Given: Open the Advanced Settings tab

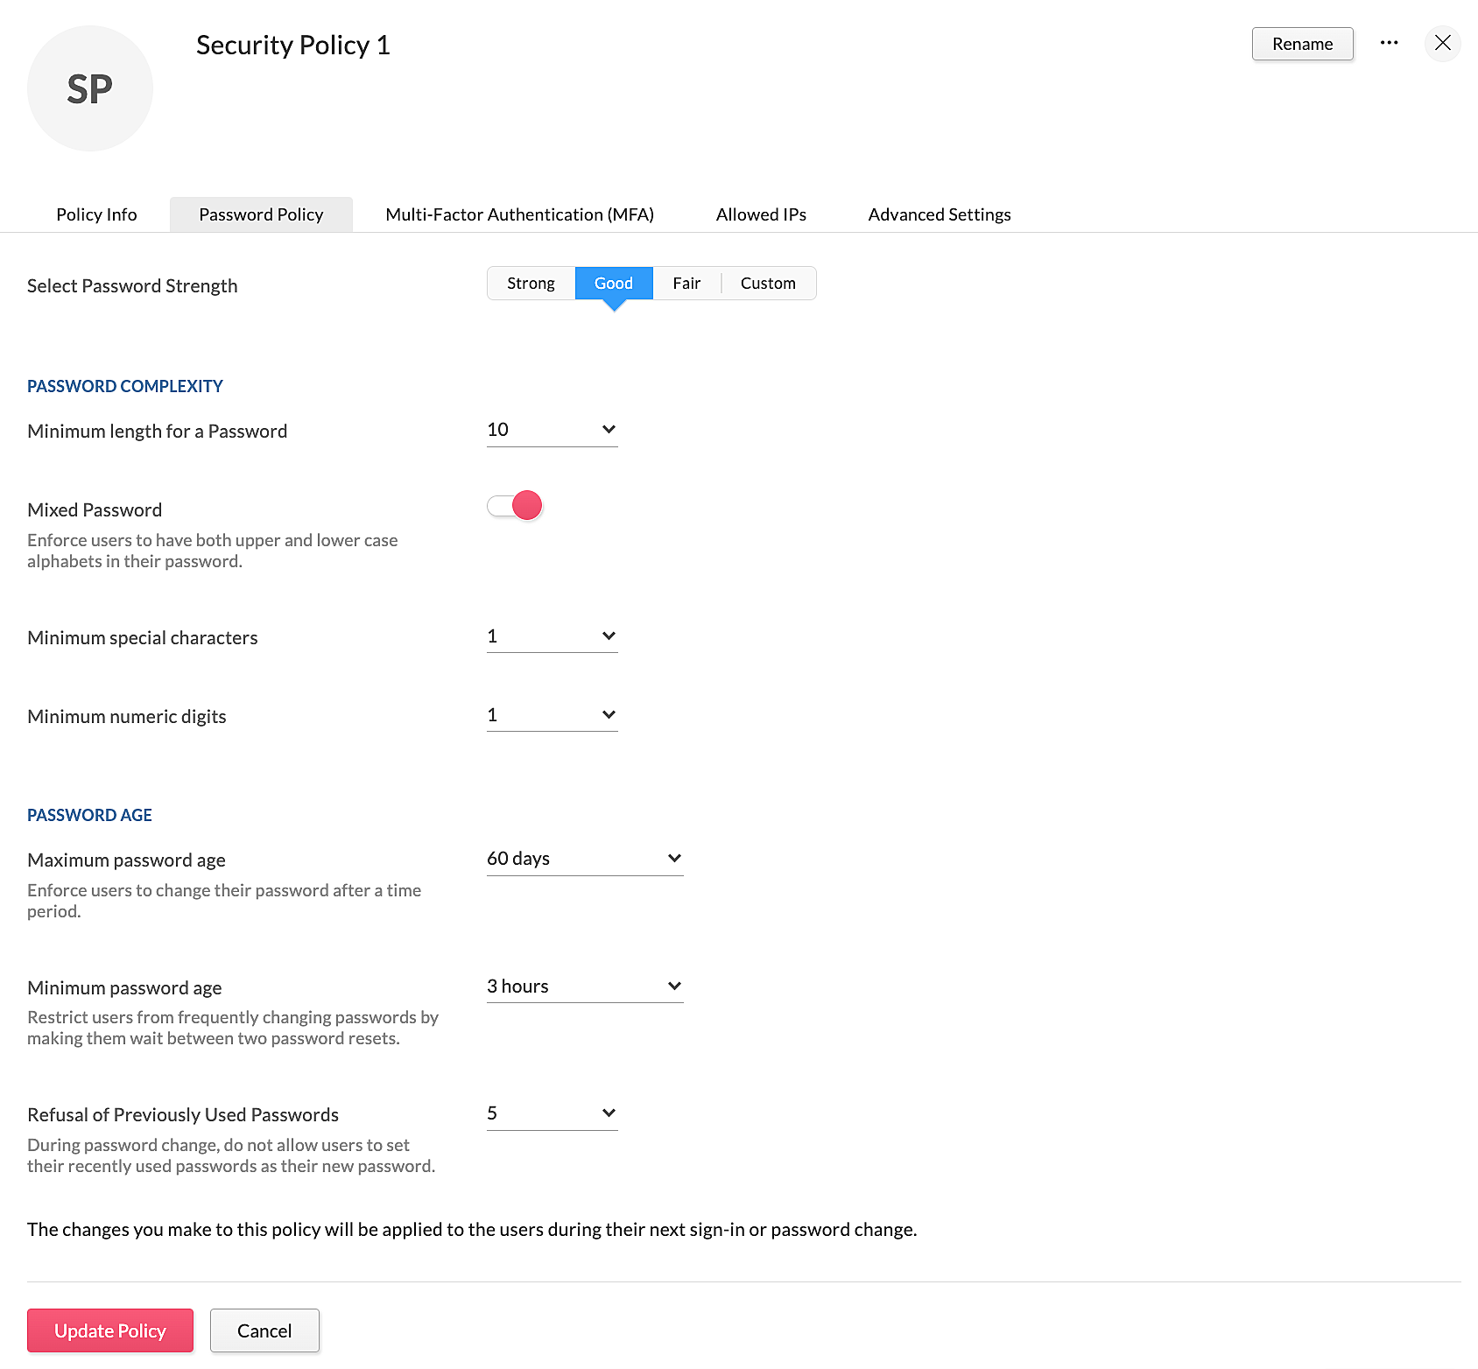Looking at the screenshot, I should pyautogui.click(x=939, y=214).
